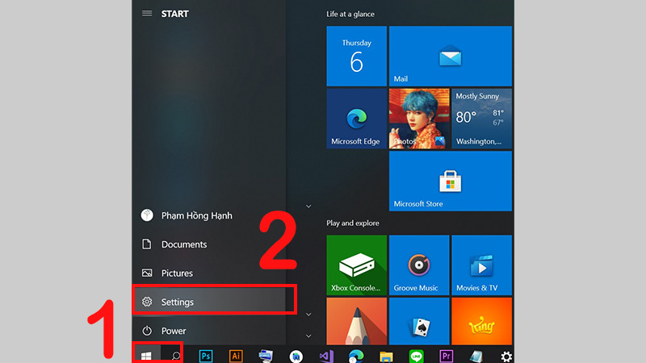Expand the chevron beside the Power row
Image resolution: width=646 pixels, height=363 pixels.
point(308,336)
